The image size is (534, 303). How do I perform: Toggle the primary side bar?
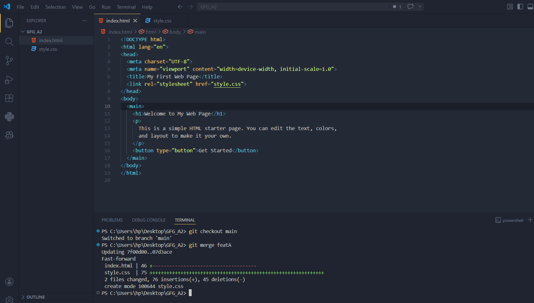520,7
